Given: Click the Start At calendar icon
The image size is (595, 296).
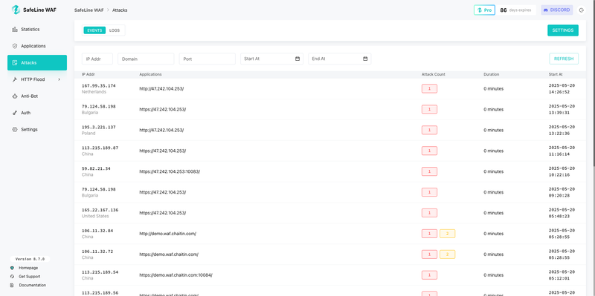Looking at the screenshot, I should click(297, 59).
